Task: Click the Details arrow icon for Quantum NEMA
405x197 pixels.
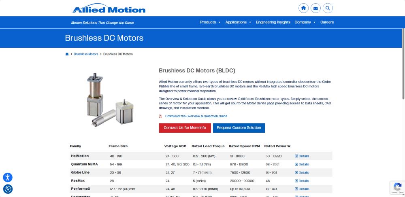Action: [x=296, y=165]
